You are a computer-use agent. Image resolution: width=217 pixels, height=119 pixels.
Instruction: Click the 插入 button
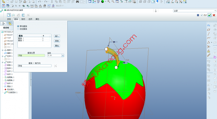[57, 36]
